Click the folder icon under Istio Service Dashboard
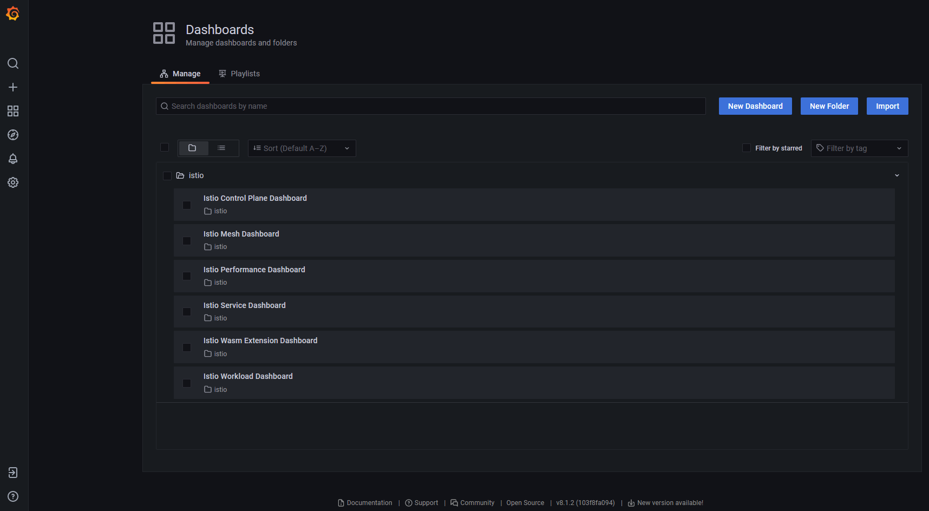Viewport: 929px width, 511px height. [x=208, y=318]
